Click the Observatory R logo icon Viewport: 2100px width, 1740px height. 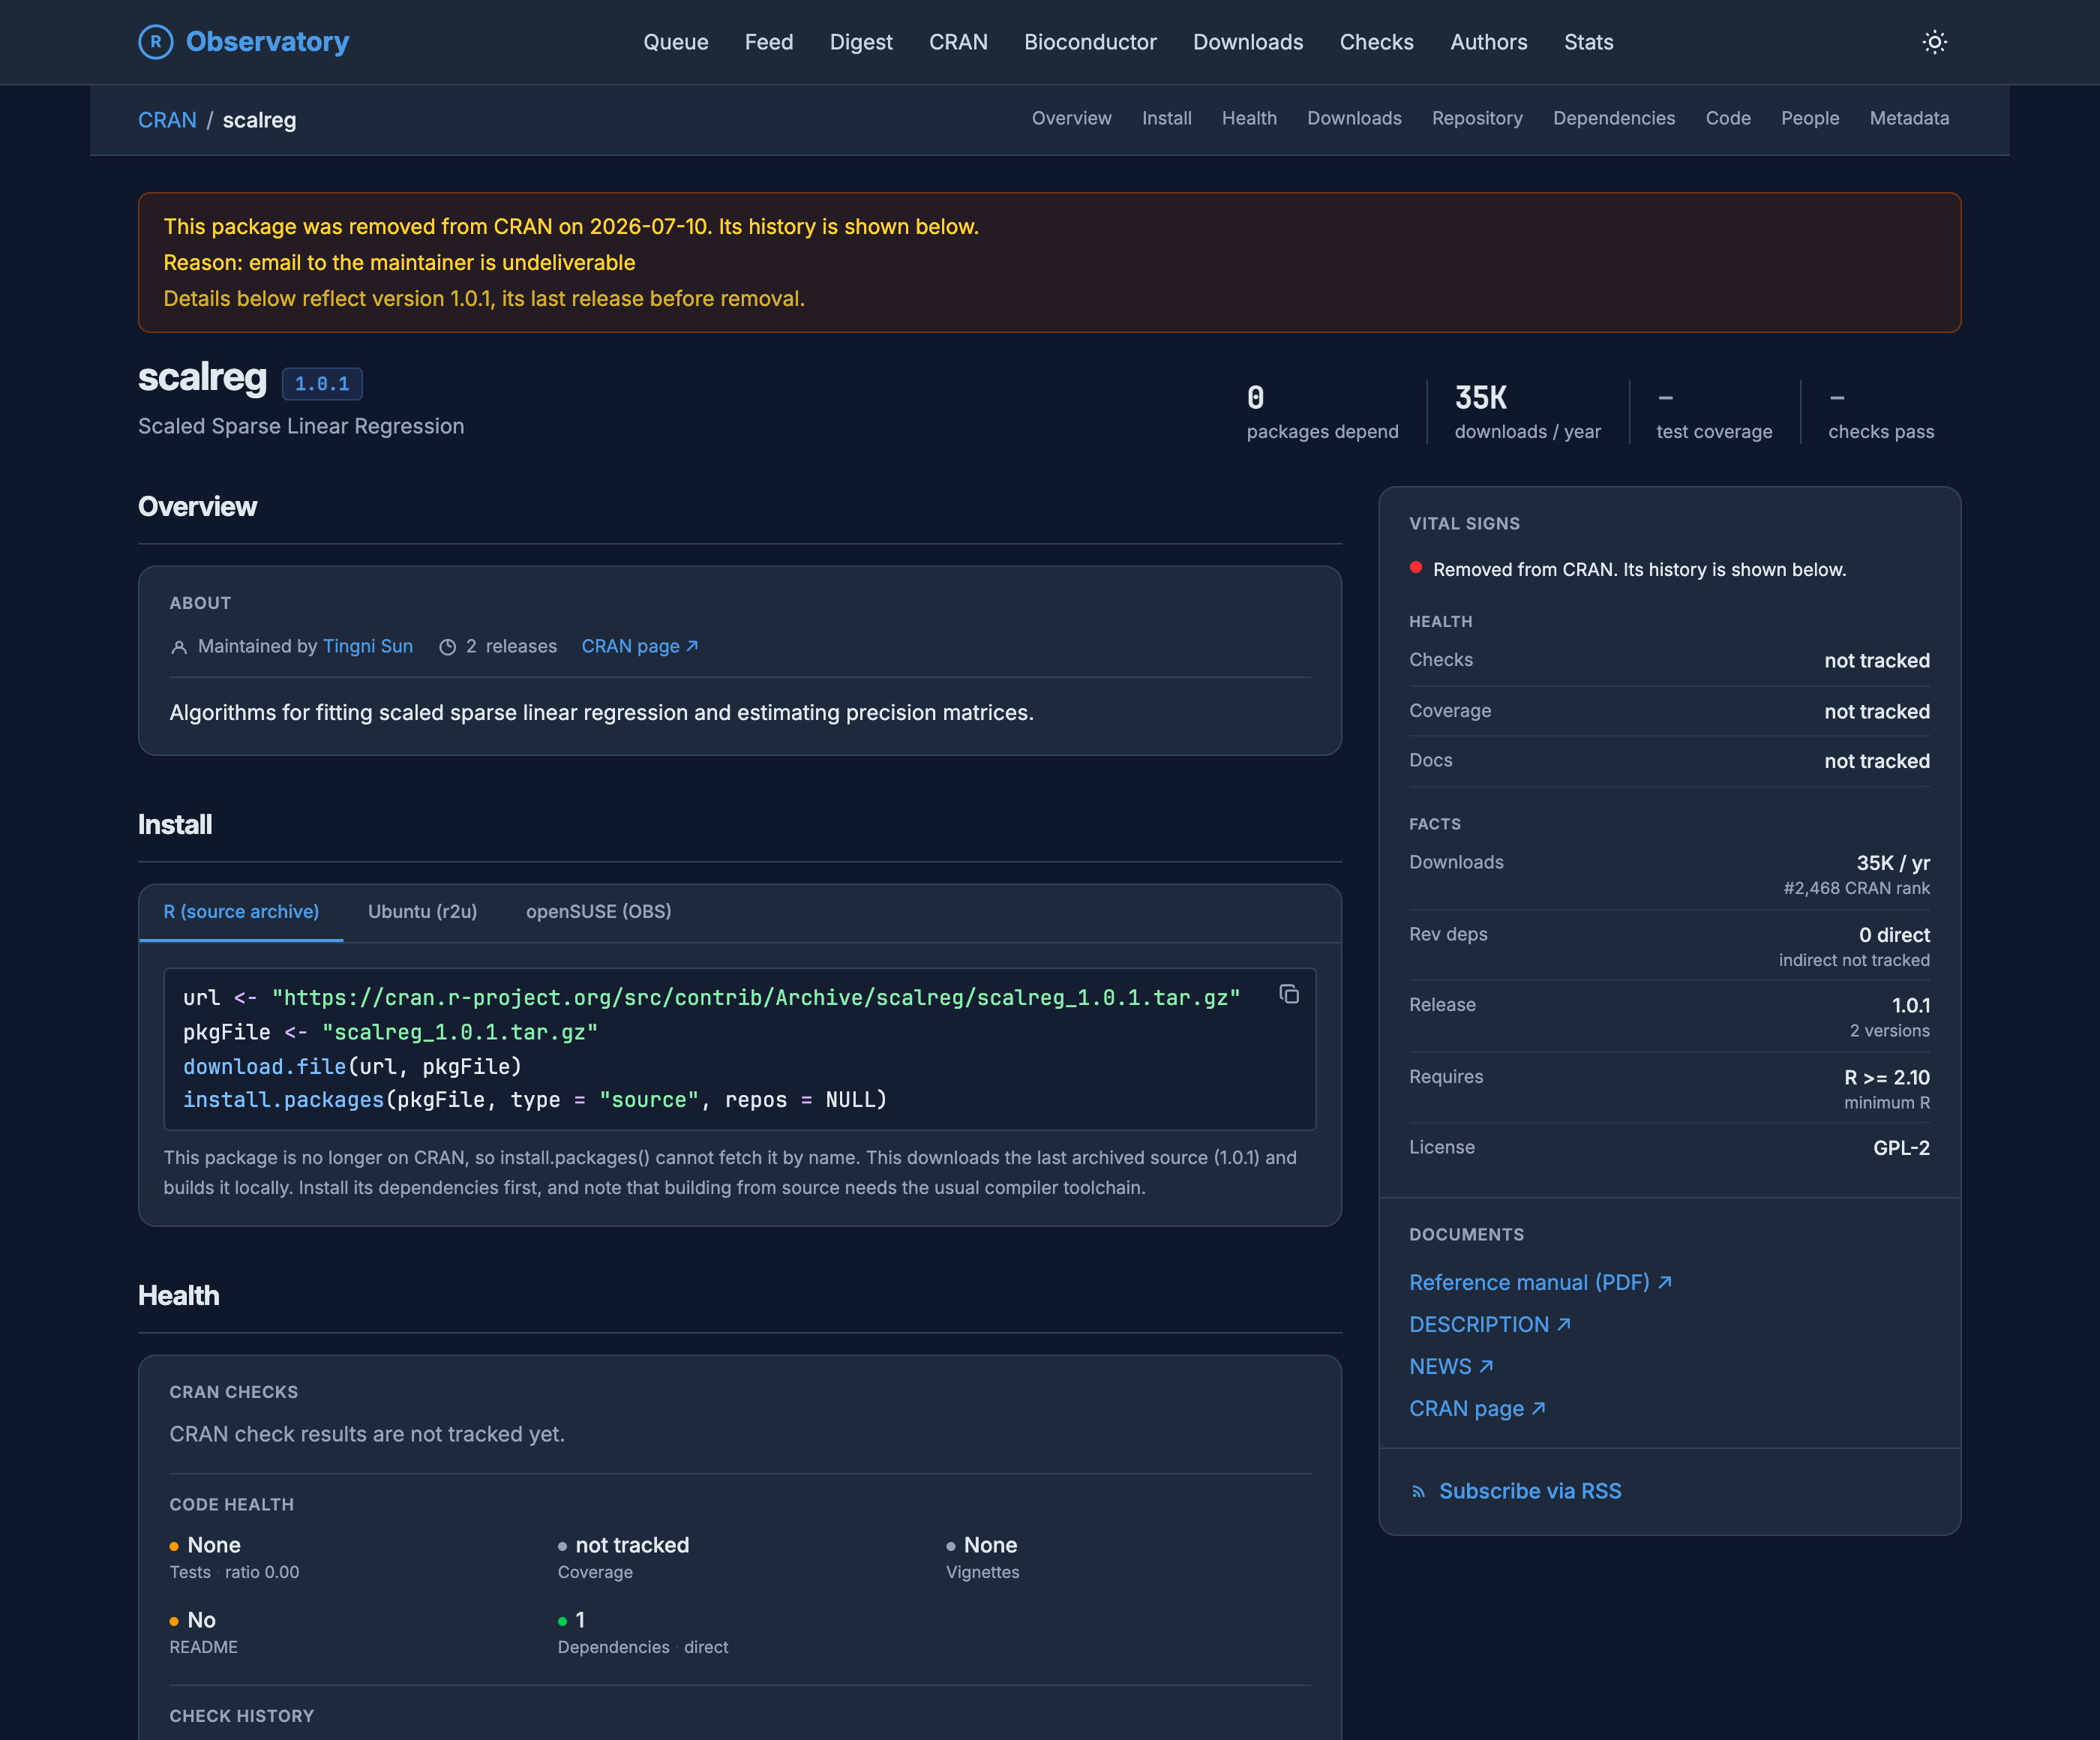pyautogui.click(x=155, y=42)
